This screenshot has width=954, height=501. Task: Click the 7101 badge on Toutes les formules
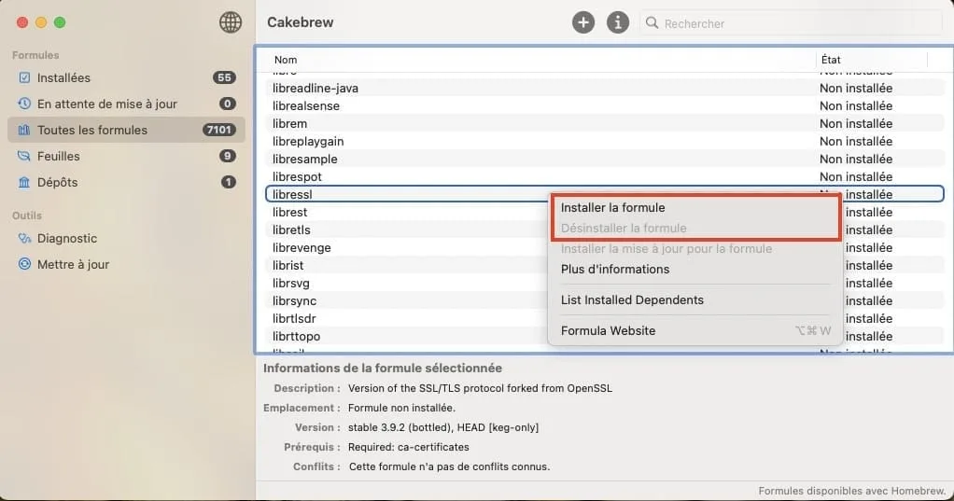[219, 130]
